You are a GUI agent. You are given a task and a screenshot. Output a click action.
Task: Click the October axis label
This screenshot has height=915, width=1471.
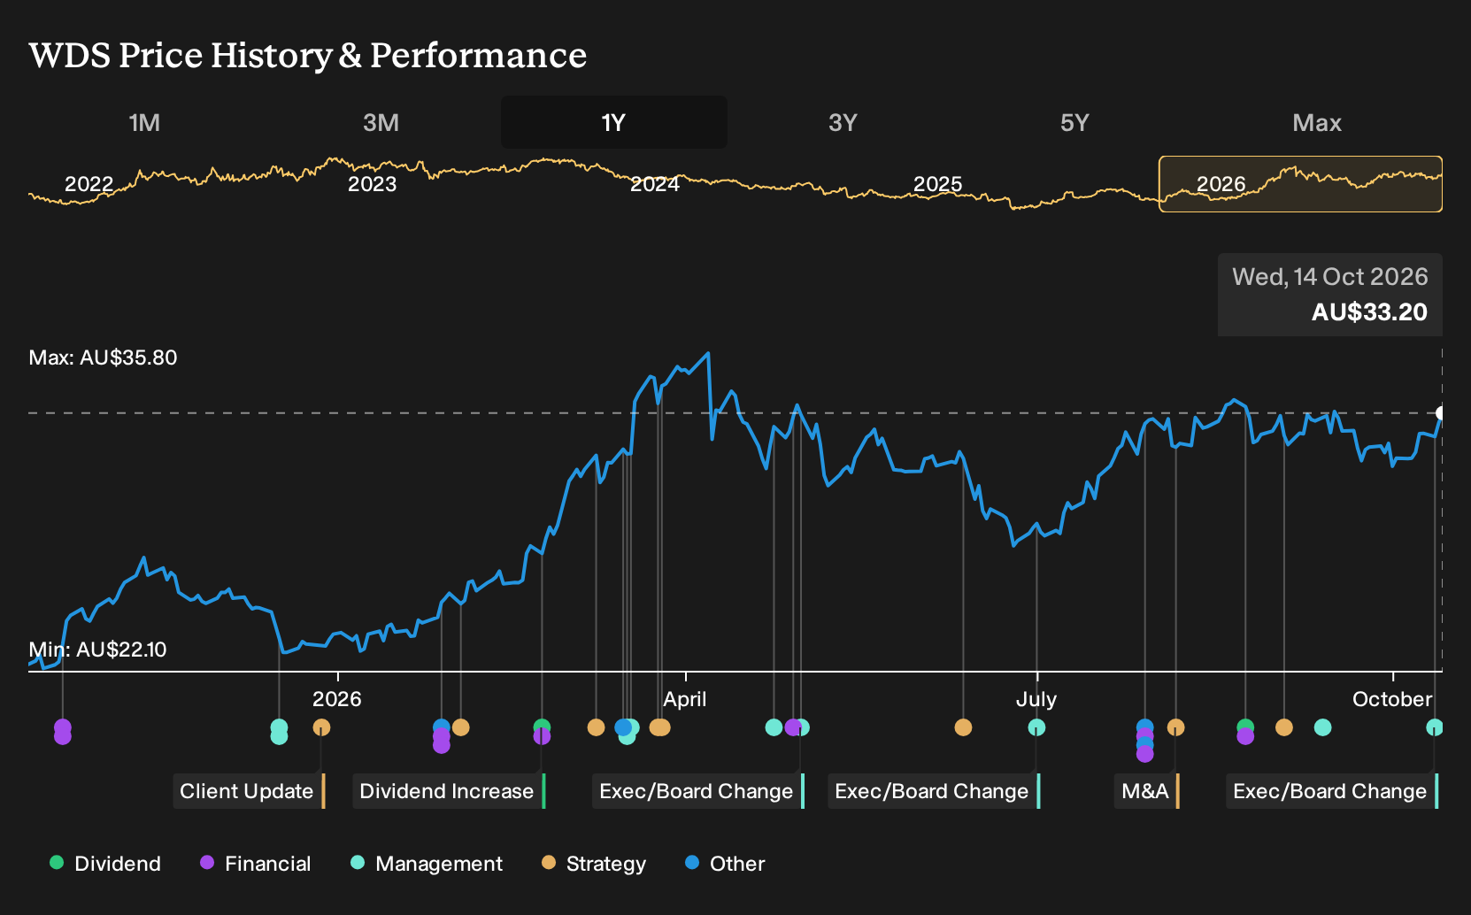tap(1392, 699)
